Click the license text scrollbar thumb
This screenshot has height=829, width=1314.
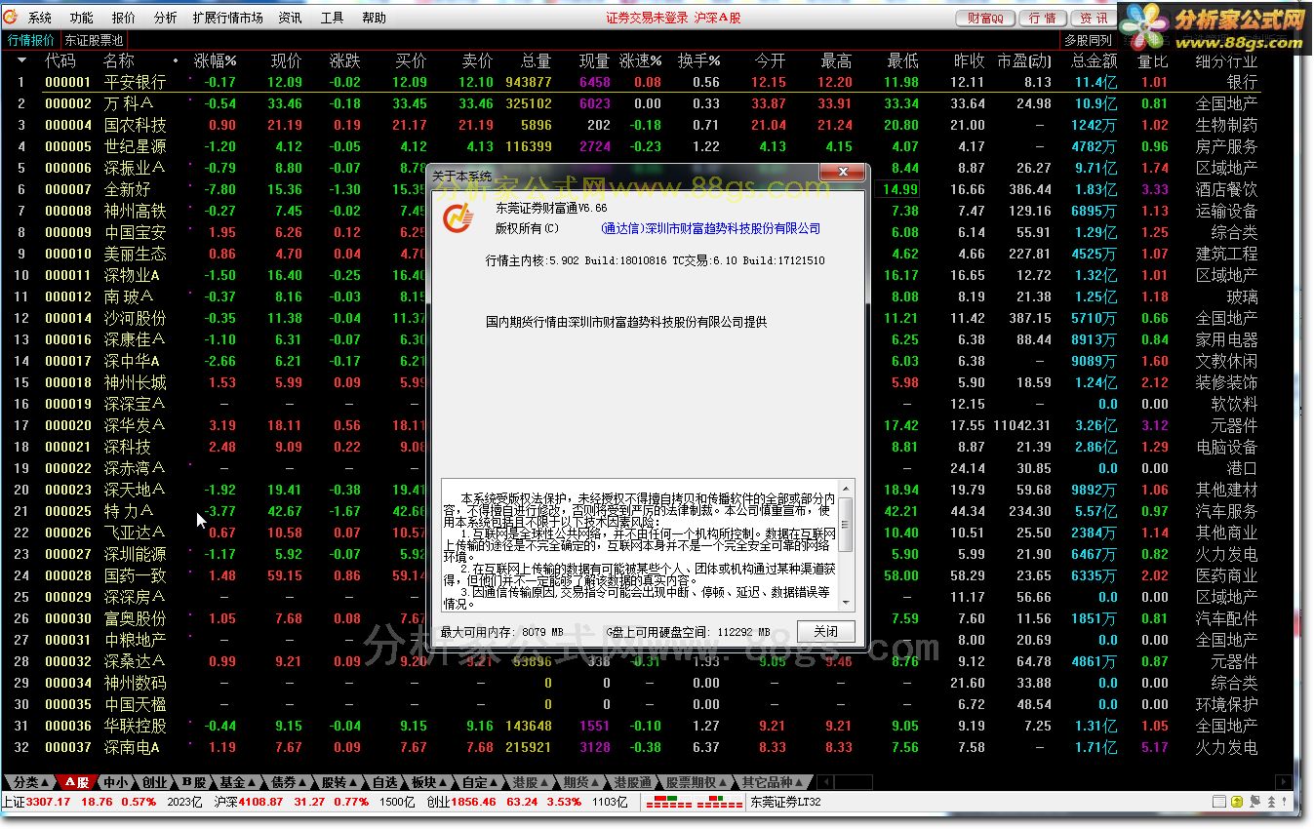pyautogui.click(x=846, y=524)
